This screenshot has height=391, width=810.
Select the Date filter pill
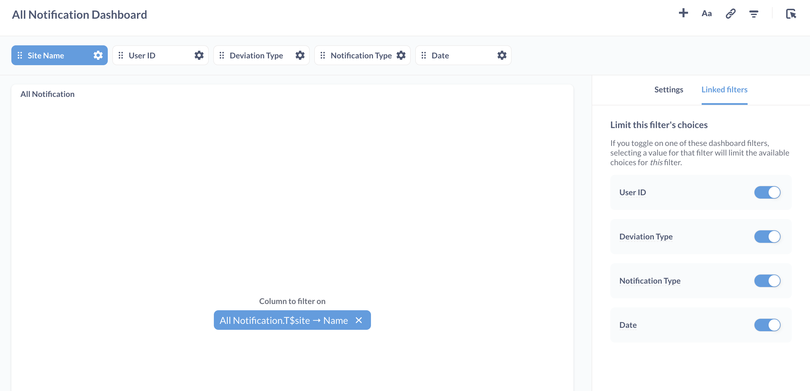440,55
